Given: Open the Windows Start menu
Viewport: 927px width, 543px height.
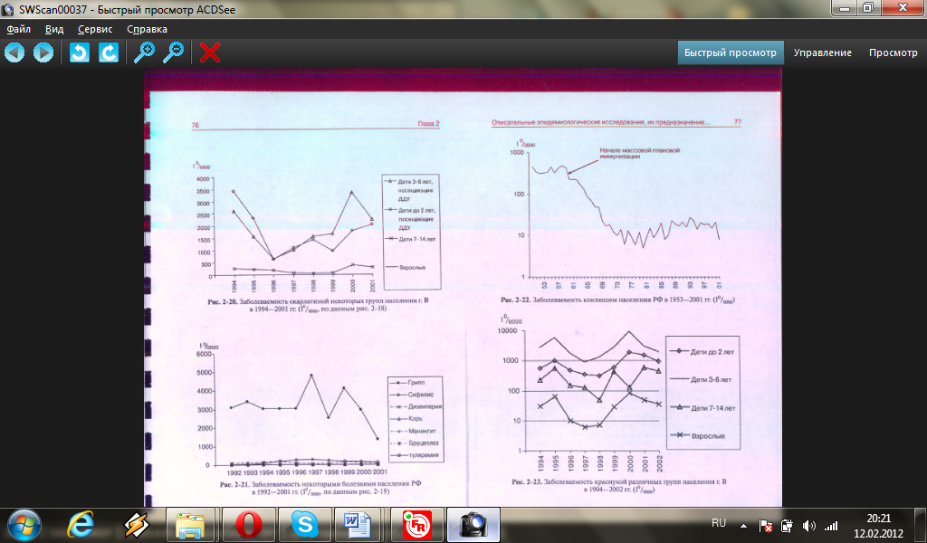Looking at the screenshot, I should [x=24, y=525].
